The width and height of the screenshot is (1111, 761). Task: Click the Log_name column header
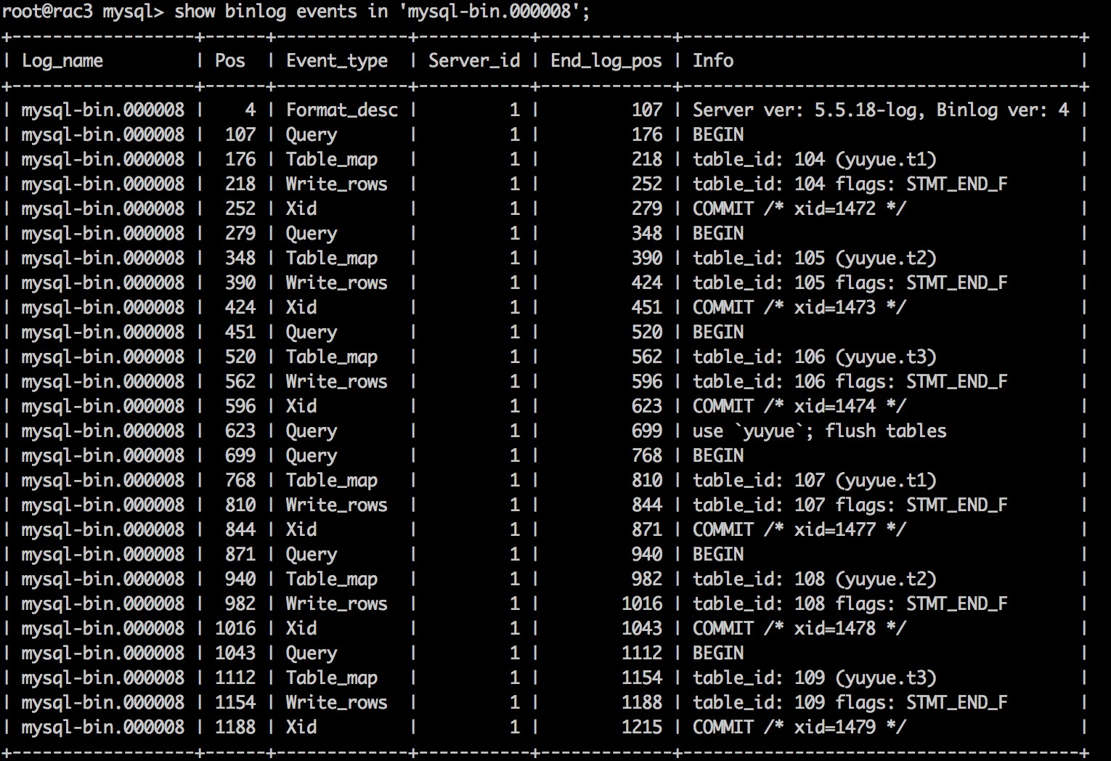pyautogui.click(x=62, y=60)
